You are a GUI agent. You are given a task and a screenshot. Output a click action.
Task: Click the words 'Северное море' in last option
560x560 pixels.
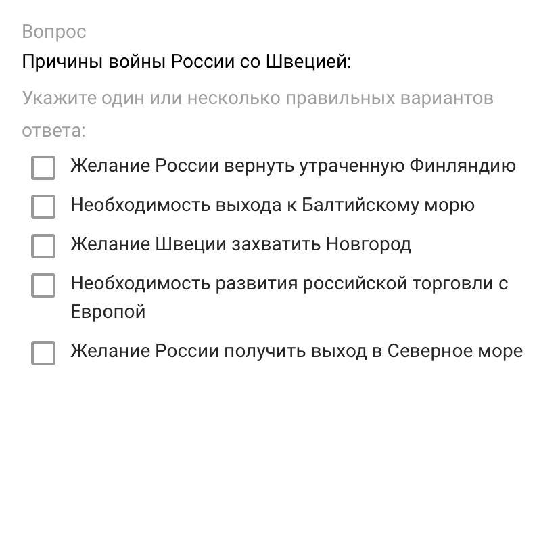(x=455, y=351)
